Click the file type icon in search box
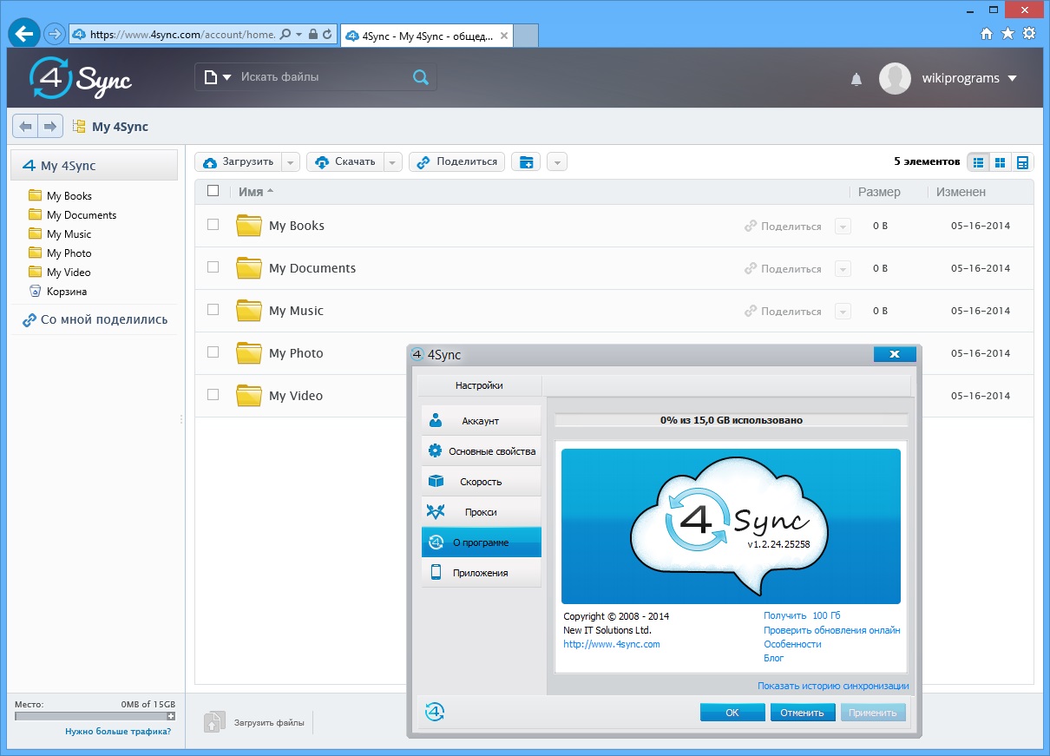 [x=209, y=77]
